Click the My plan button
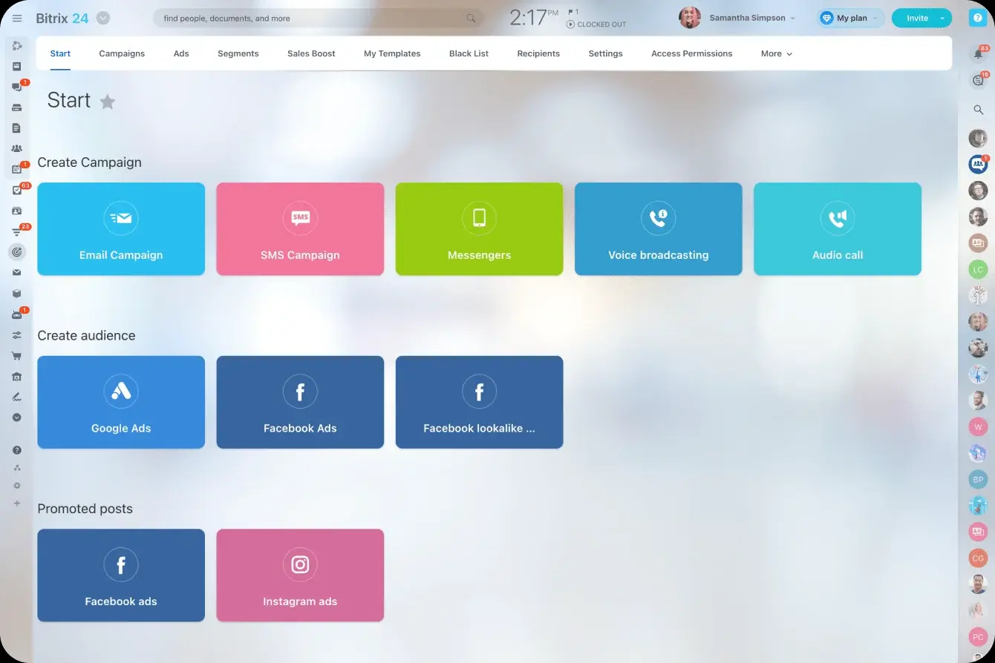995x663 pixels. tap(850, 19)
